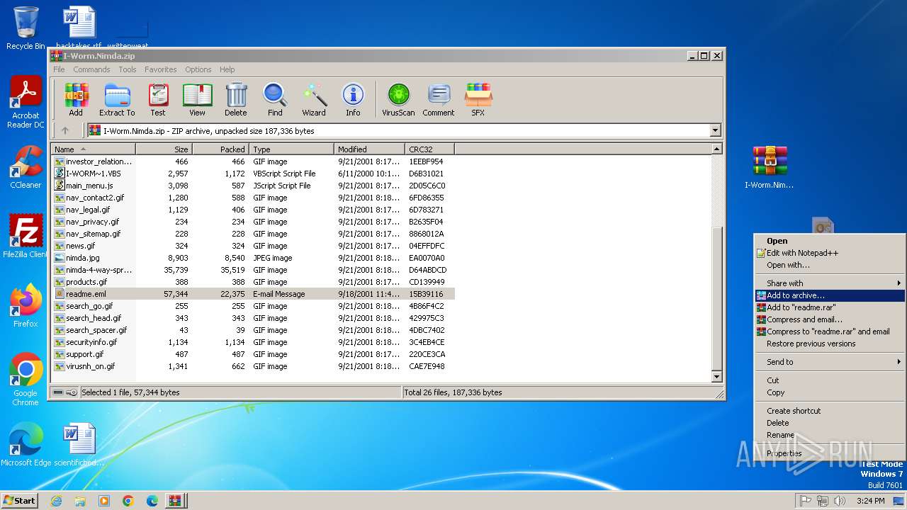The image size is (907, 510).
Task: Sort by the Size column header
Action: point(164,149)
